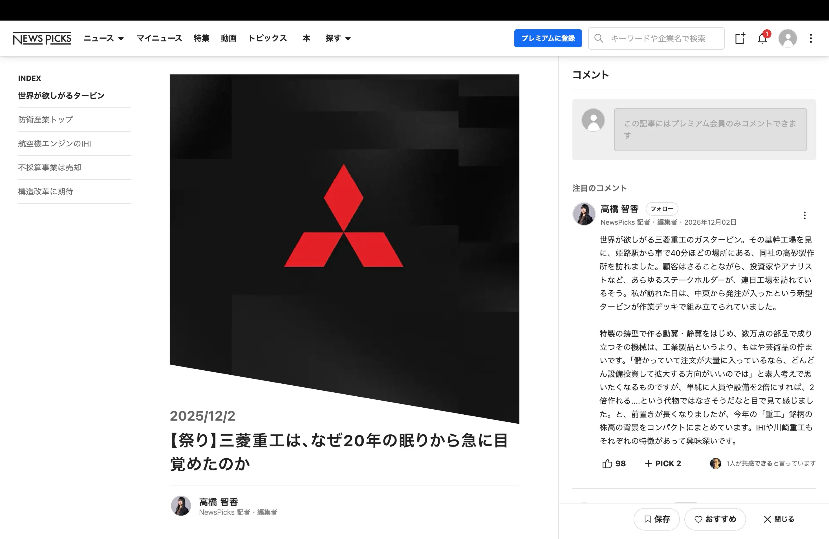Like the comment with 98 likes
Image resolution: width=829 pixels, height=539 pixels.
coord(614,463)
